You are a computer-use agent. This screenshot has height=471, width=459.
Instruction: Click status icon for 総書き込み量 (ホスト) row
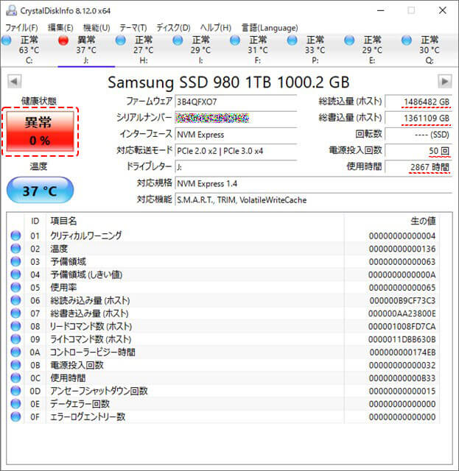[x=15, y=314]
